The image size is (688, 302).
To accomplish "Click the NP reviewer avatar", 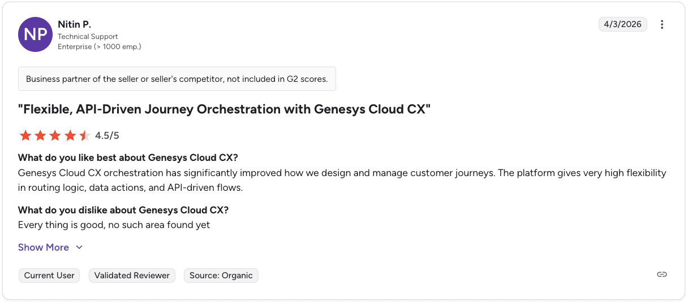I will [36, 34].
